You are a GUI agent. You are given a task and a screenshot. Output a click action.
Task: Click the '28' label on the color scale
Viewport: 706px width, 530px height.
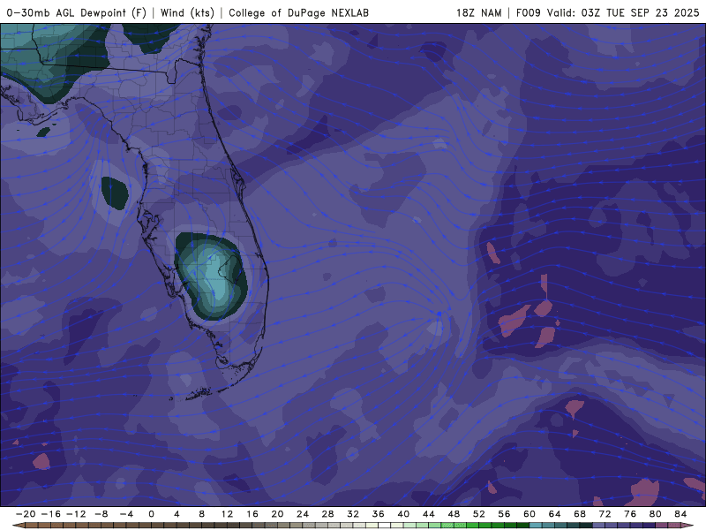point(327,514)
